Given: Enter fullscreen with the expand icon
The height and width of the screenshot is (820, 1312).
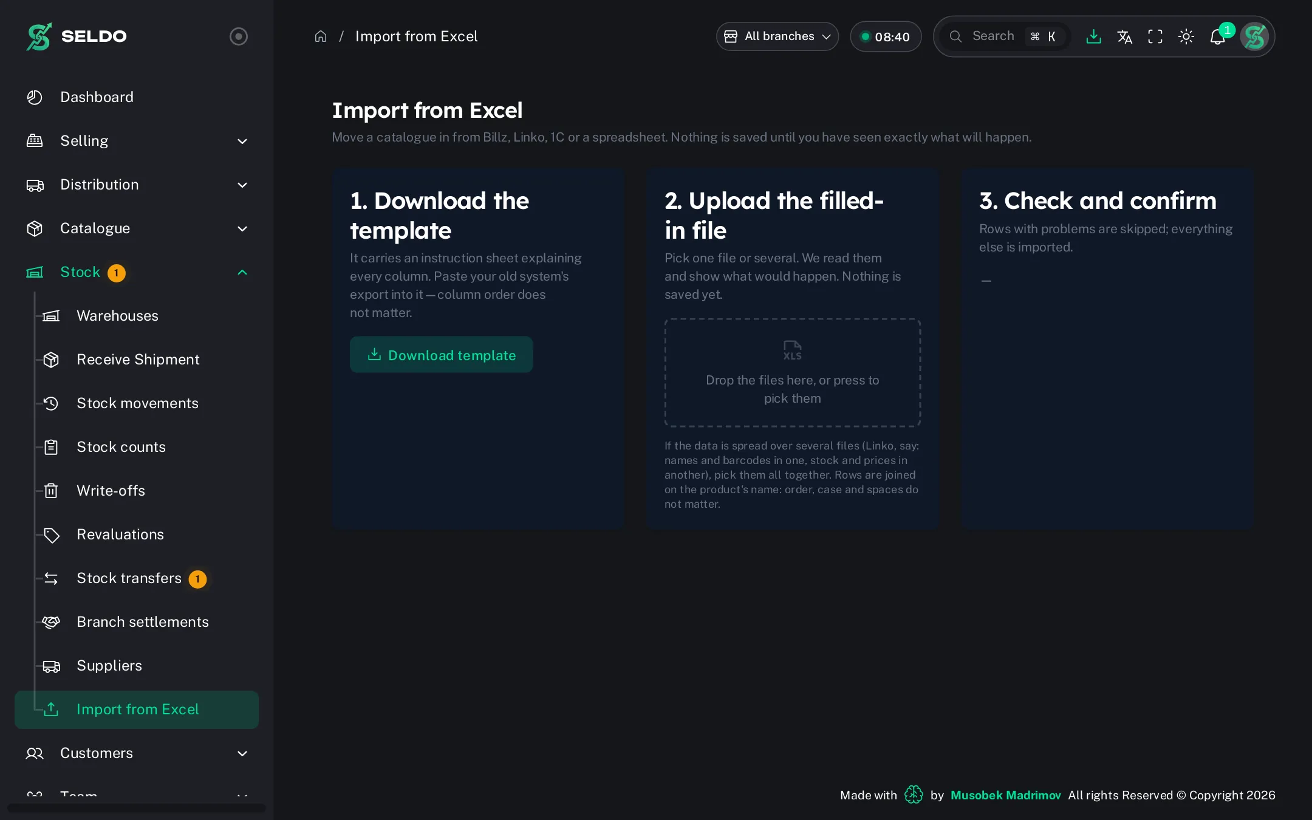Looking at the screenshot, I should 1155,36.
